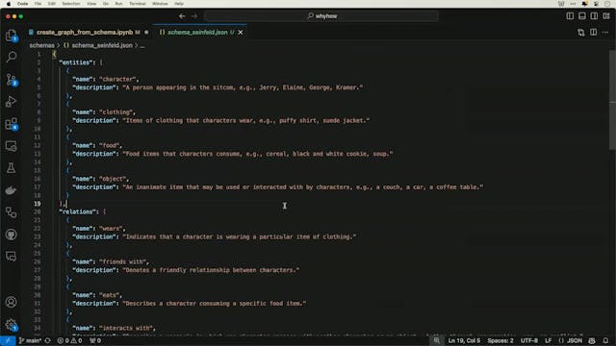Click the macOS menu bar ellipsis icon
616x346 pixels.
573,4
